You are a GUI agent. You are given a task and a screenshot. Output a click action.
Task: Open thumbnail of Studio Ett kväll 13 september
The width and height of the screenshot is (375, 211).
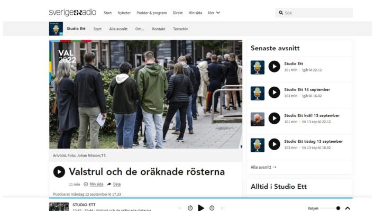tap(258, 119)
